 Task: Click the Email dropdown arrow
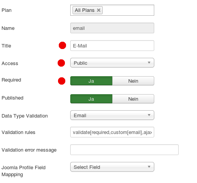pos(149,115)
